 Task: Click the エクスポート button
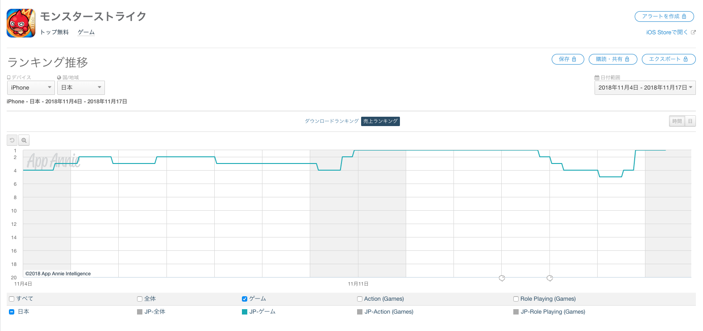point(669,59)
